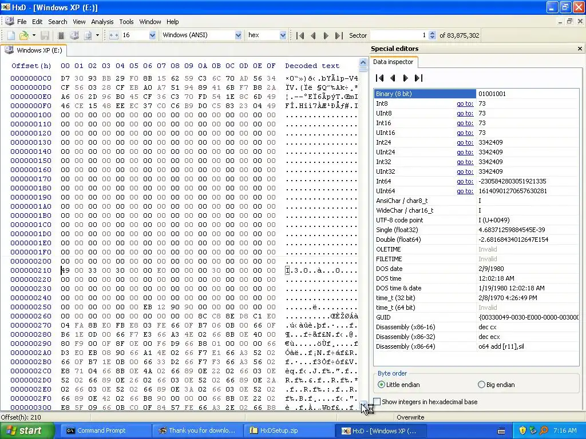Screen dimensions: 586x439
Task: Increase the Sector number with the up stepper
Action: 433,33
